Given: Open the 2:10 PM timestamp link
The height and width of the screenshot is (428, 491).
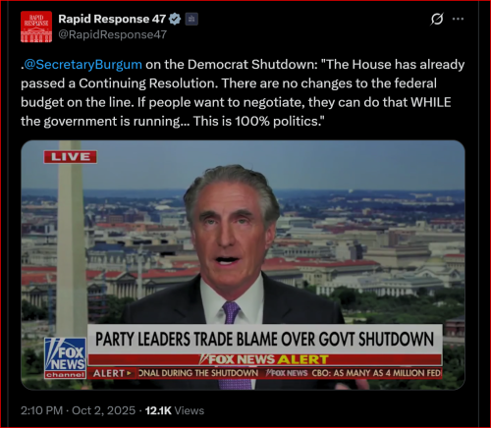Looking at the screenshot, I should pos(41,410).
